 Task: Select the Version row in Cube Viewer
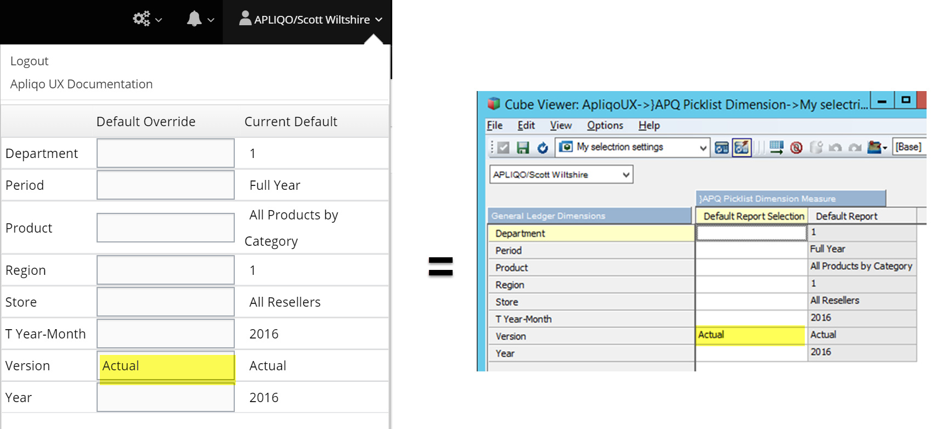(591, 336)
